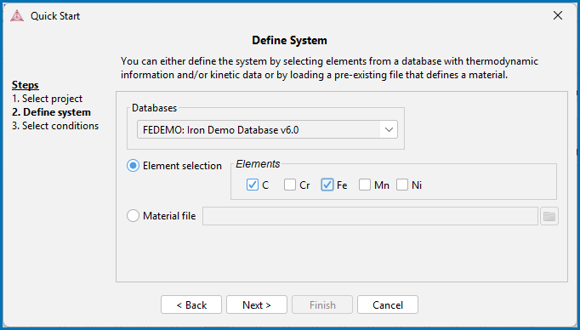Click the Thermo-Calc logo icon in title bar

tap(17, 16)
